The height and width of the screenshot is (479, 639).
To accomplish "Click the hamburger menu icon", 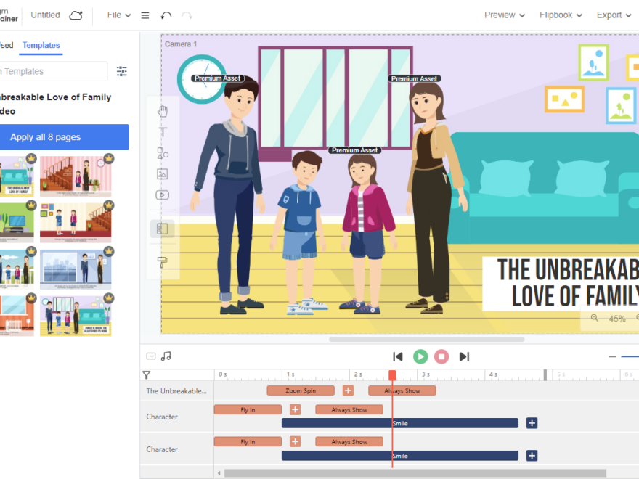I will [145, 15].
